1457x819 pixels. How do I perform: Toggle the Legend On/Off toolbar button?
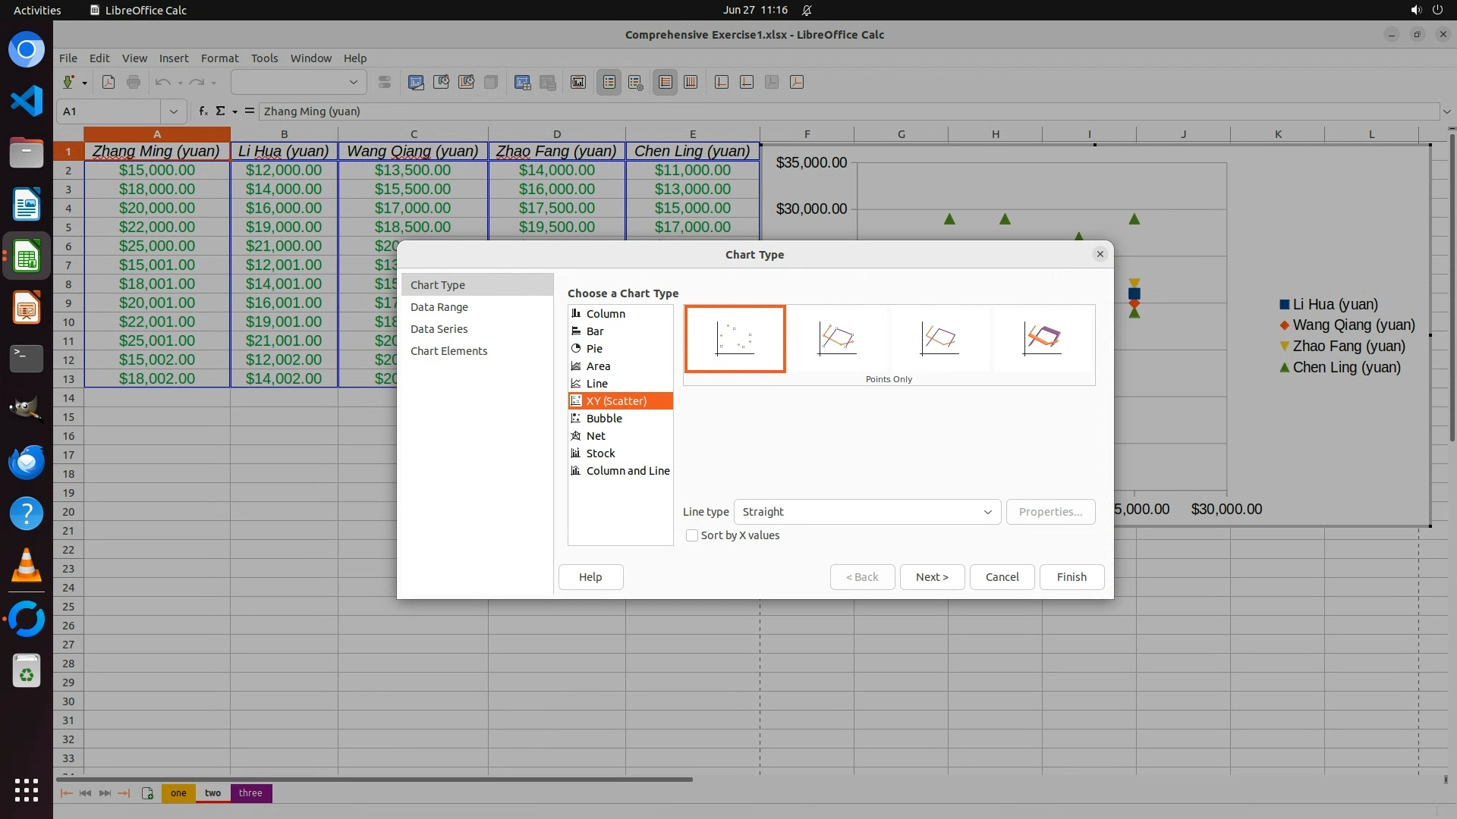pos(609,82)
